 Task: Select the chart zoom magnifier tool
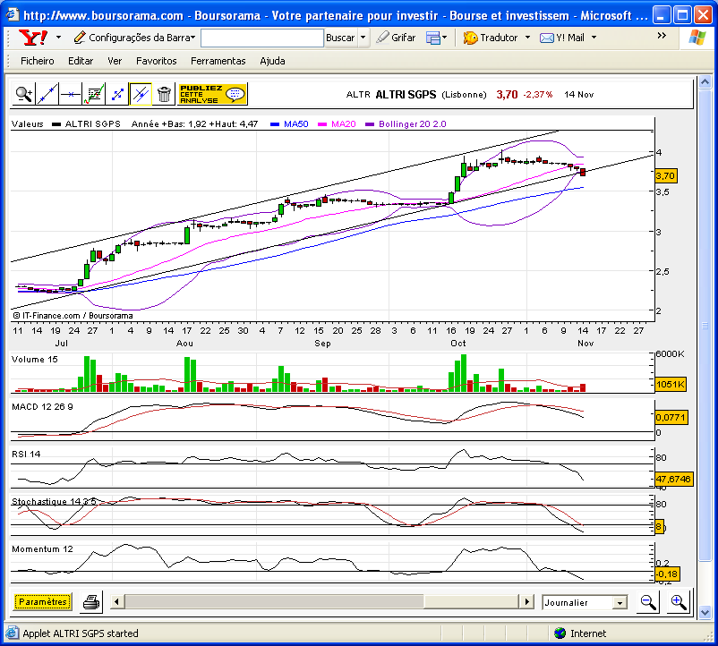[24, 94]
